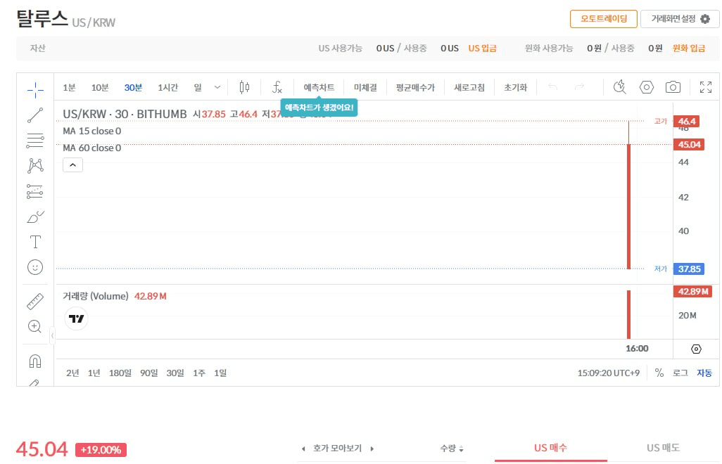This screenshot has height=464, width=722.
Task: Open the price axis settings gear
Action: pyautogui.click(x=696, y=349)
